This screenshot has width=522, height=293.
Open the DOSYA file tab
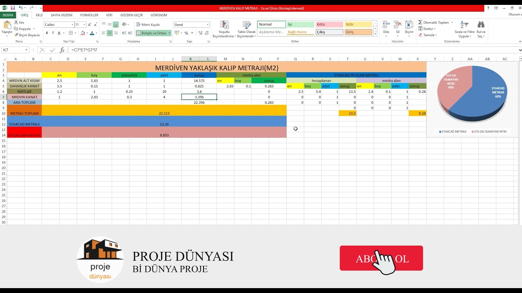point(8,15)
